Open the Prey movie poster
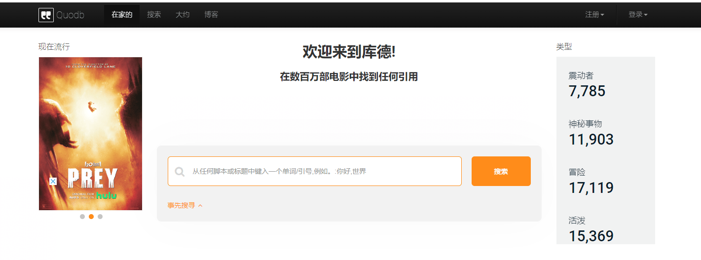701x260 pixels. tap(90, 133)
